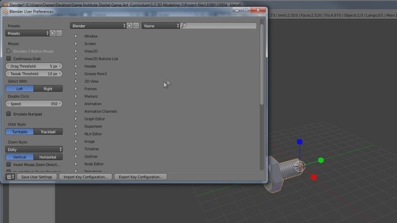Click Export Key Configuration button
This screenshot has height=223, width=397.
pyautogui.click(x=141, y=177)
